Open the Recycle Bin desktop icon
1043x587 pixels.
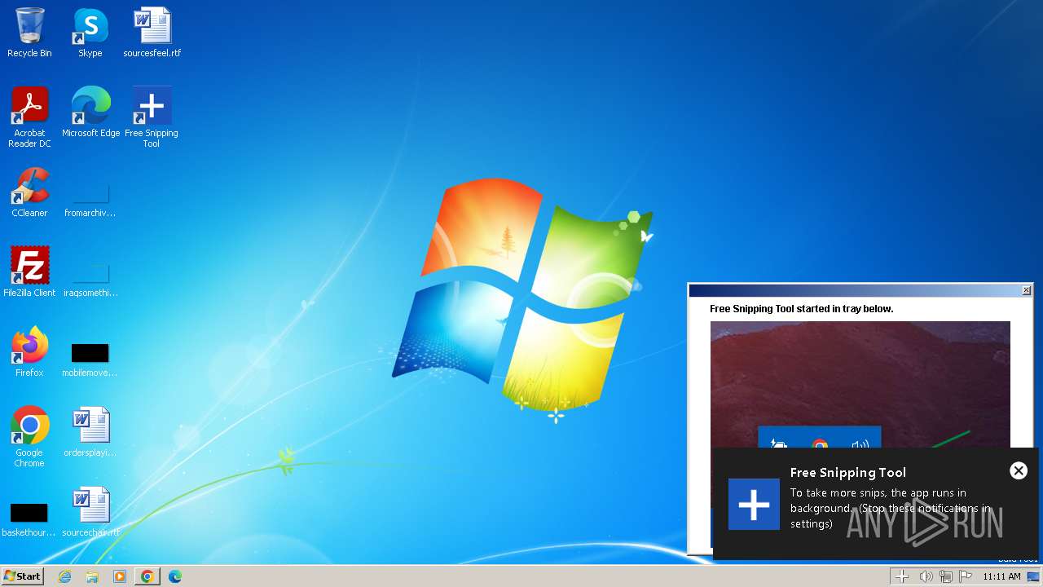point(29,33)
